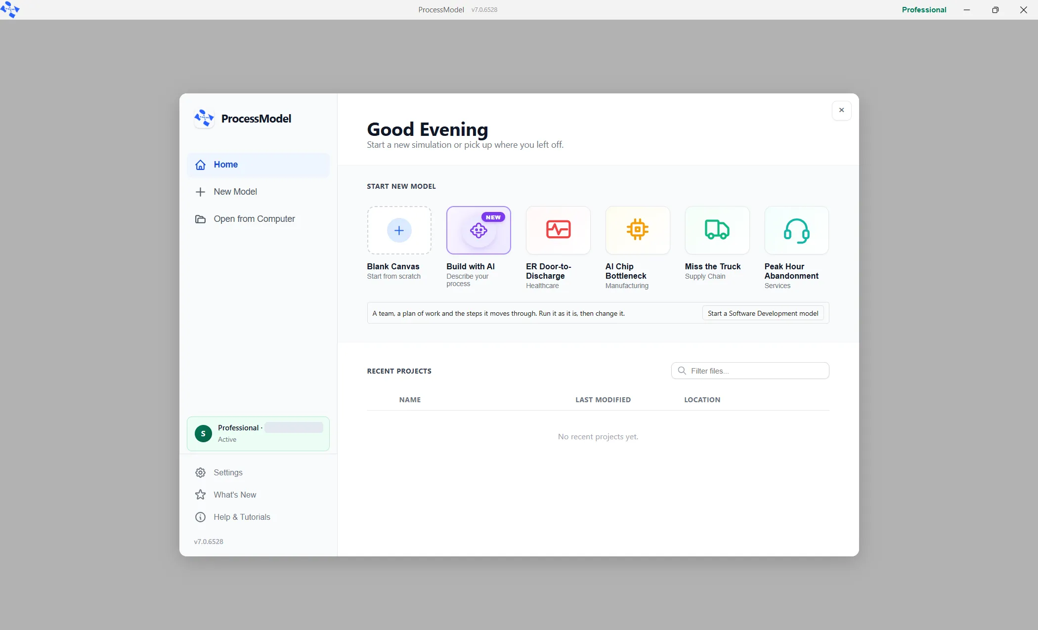
Task: Click the "No recent projects yet." message
Action: pyautogui.click(x=598, y=437)
